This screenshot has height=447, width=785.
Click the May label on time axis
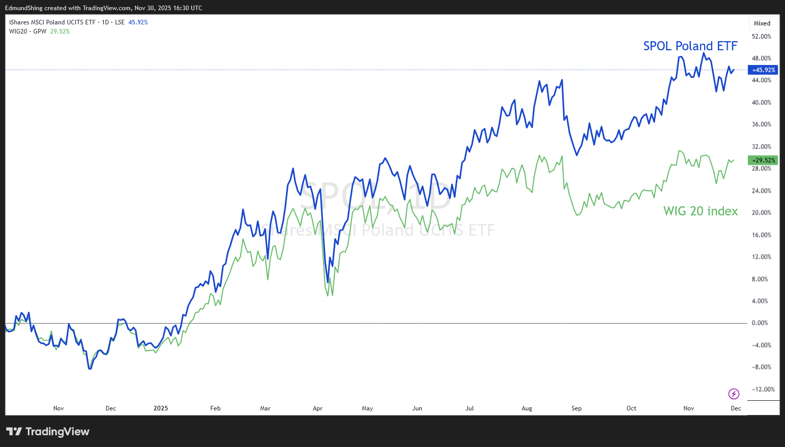pyautogui.click(x=367, y=408)
